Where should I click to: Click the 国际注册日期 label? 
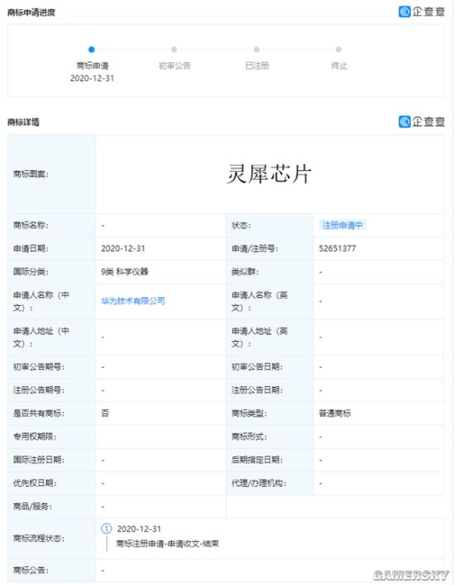point(39,460)
